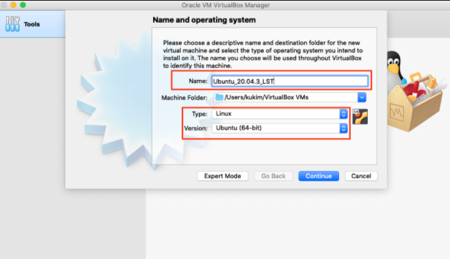Open the Type dropdown showing Linux
The width and height of the screenshot is (450, 259).
click(x=280, y=114)
